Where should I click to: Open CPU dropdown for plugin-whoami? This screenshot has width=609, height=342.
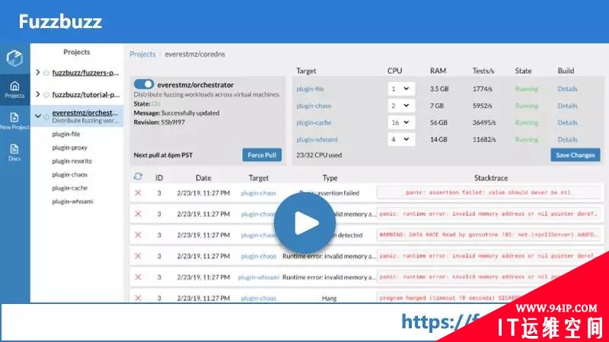coord(401,139)
